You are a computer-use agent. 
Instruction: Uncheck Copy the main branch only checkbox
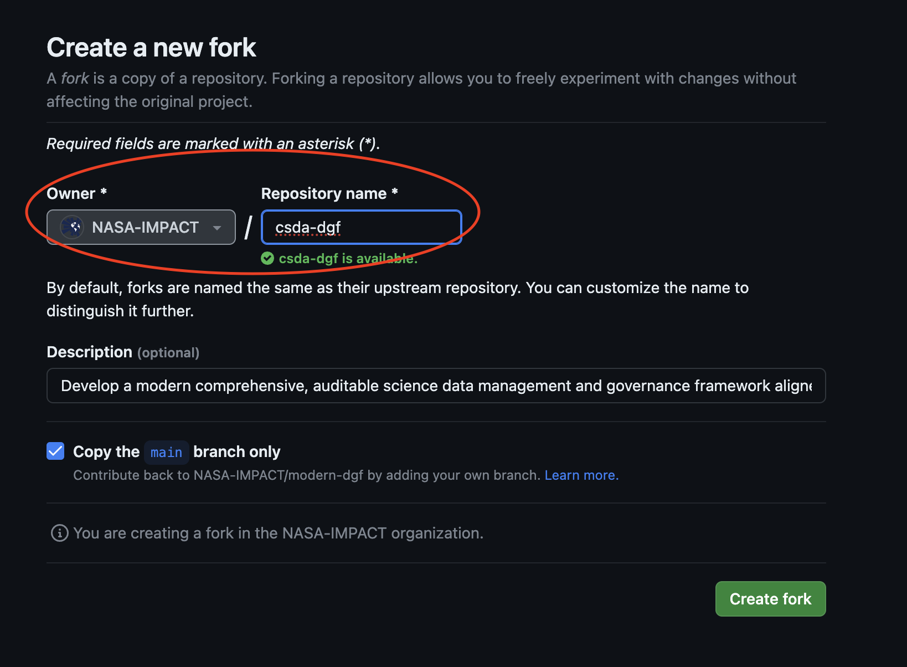coord(55,451)
